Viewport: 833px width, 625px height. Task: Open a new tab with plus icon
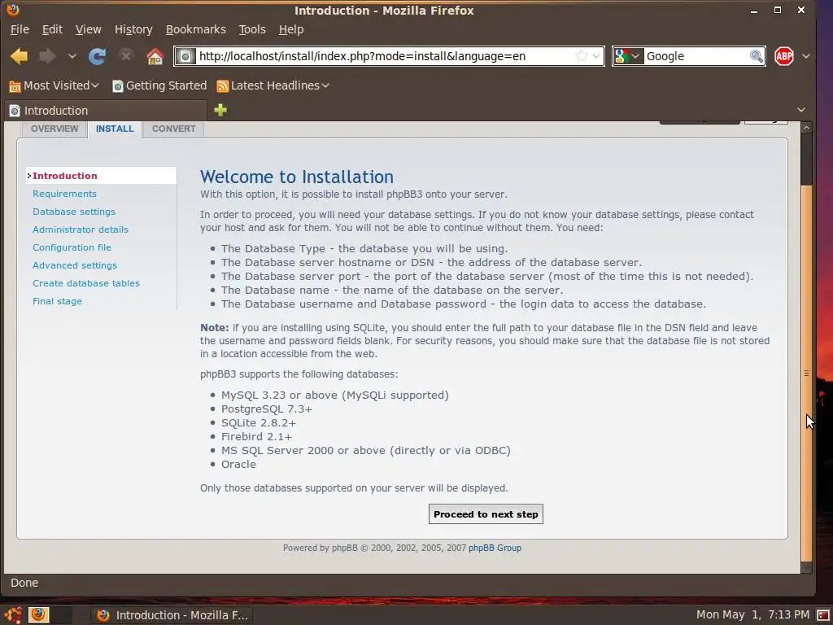pos(220,110)
